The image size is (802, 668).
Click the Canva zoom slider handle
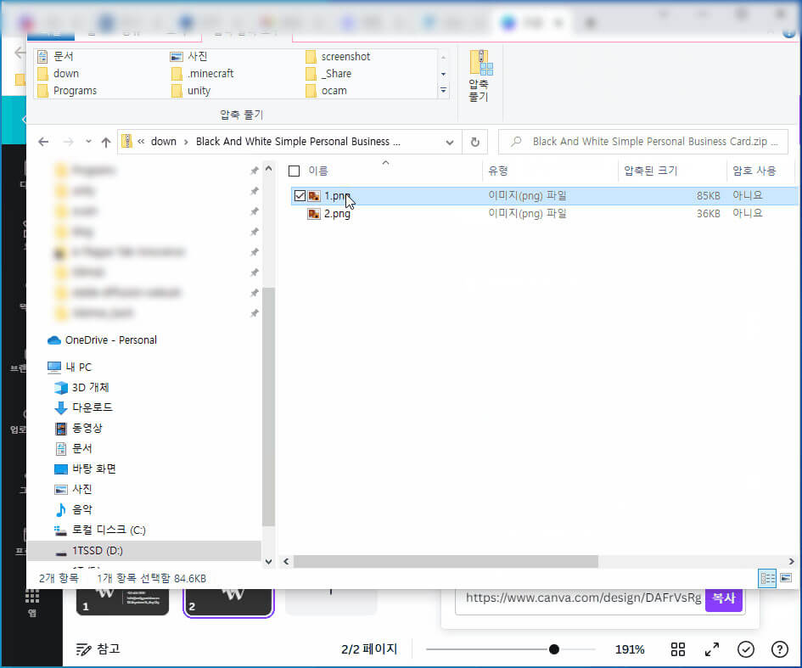tap(554, 649)
